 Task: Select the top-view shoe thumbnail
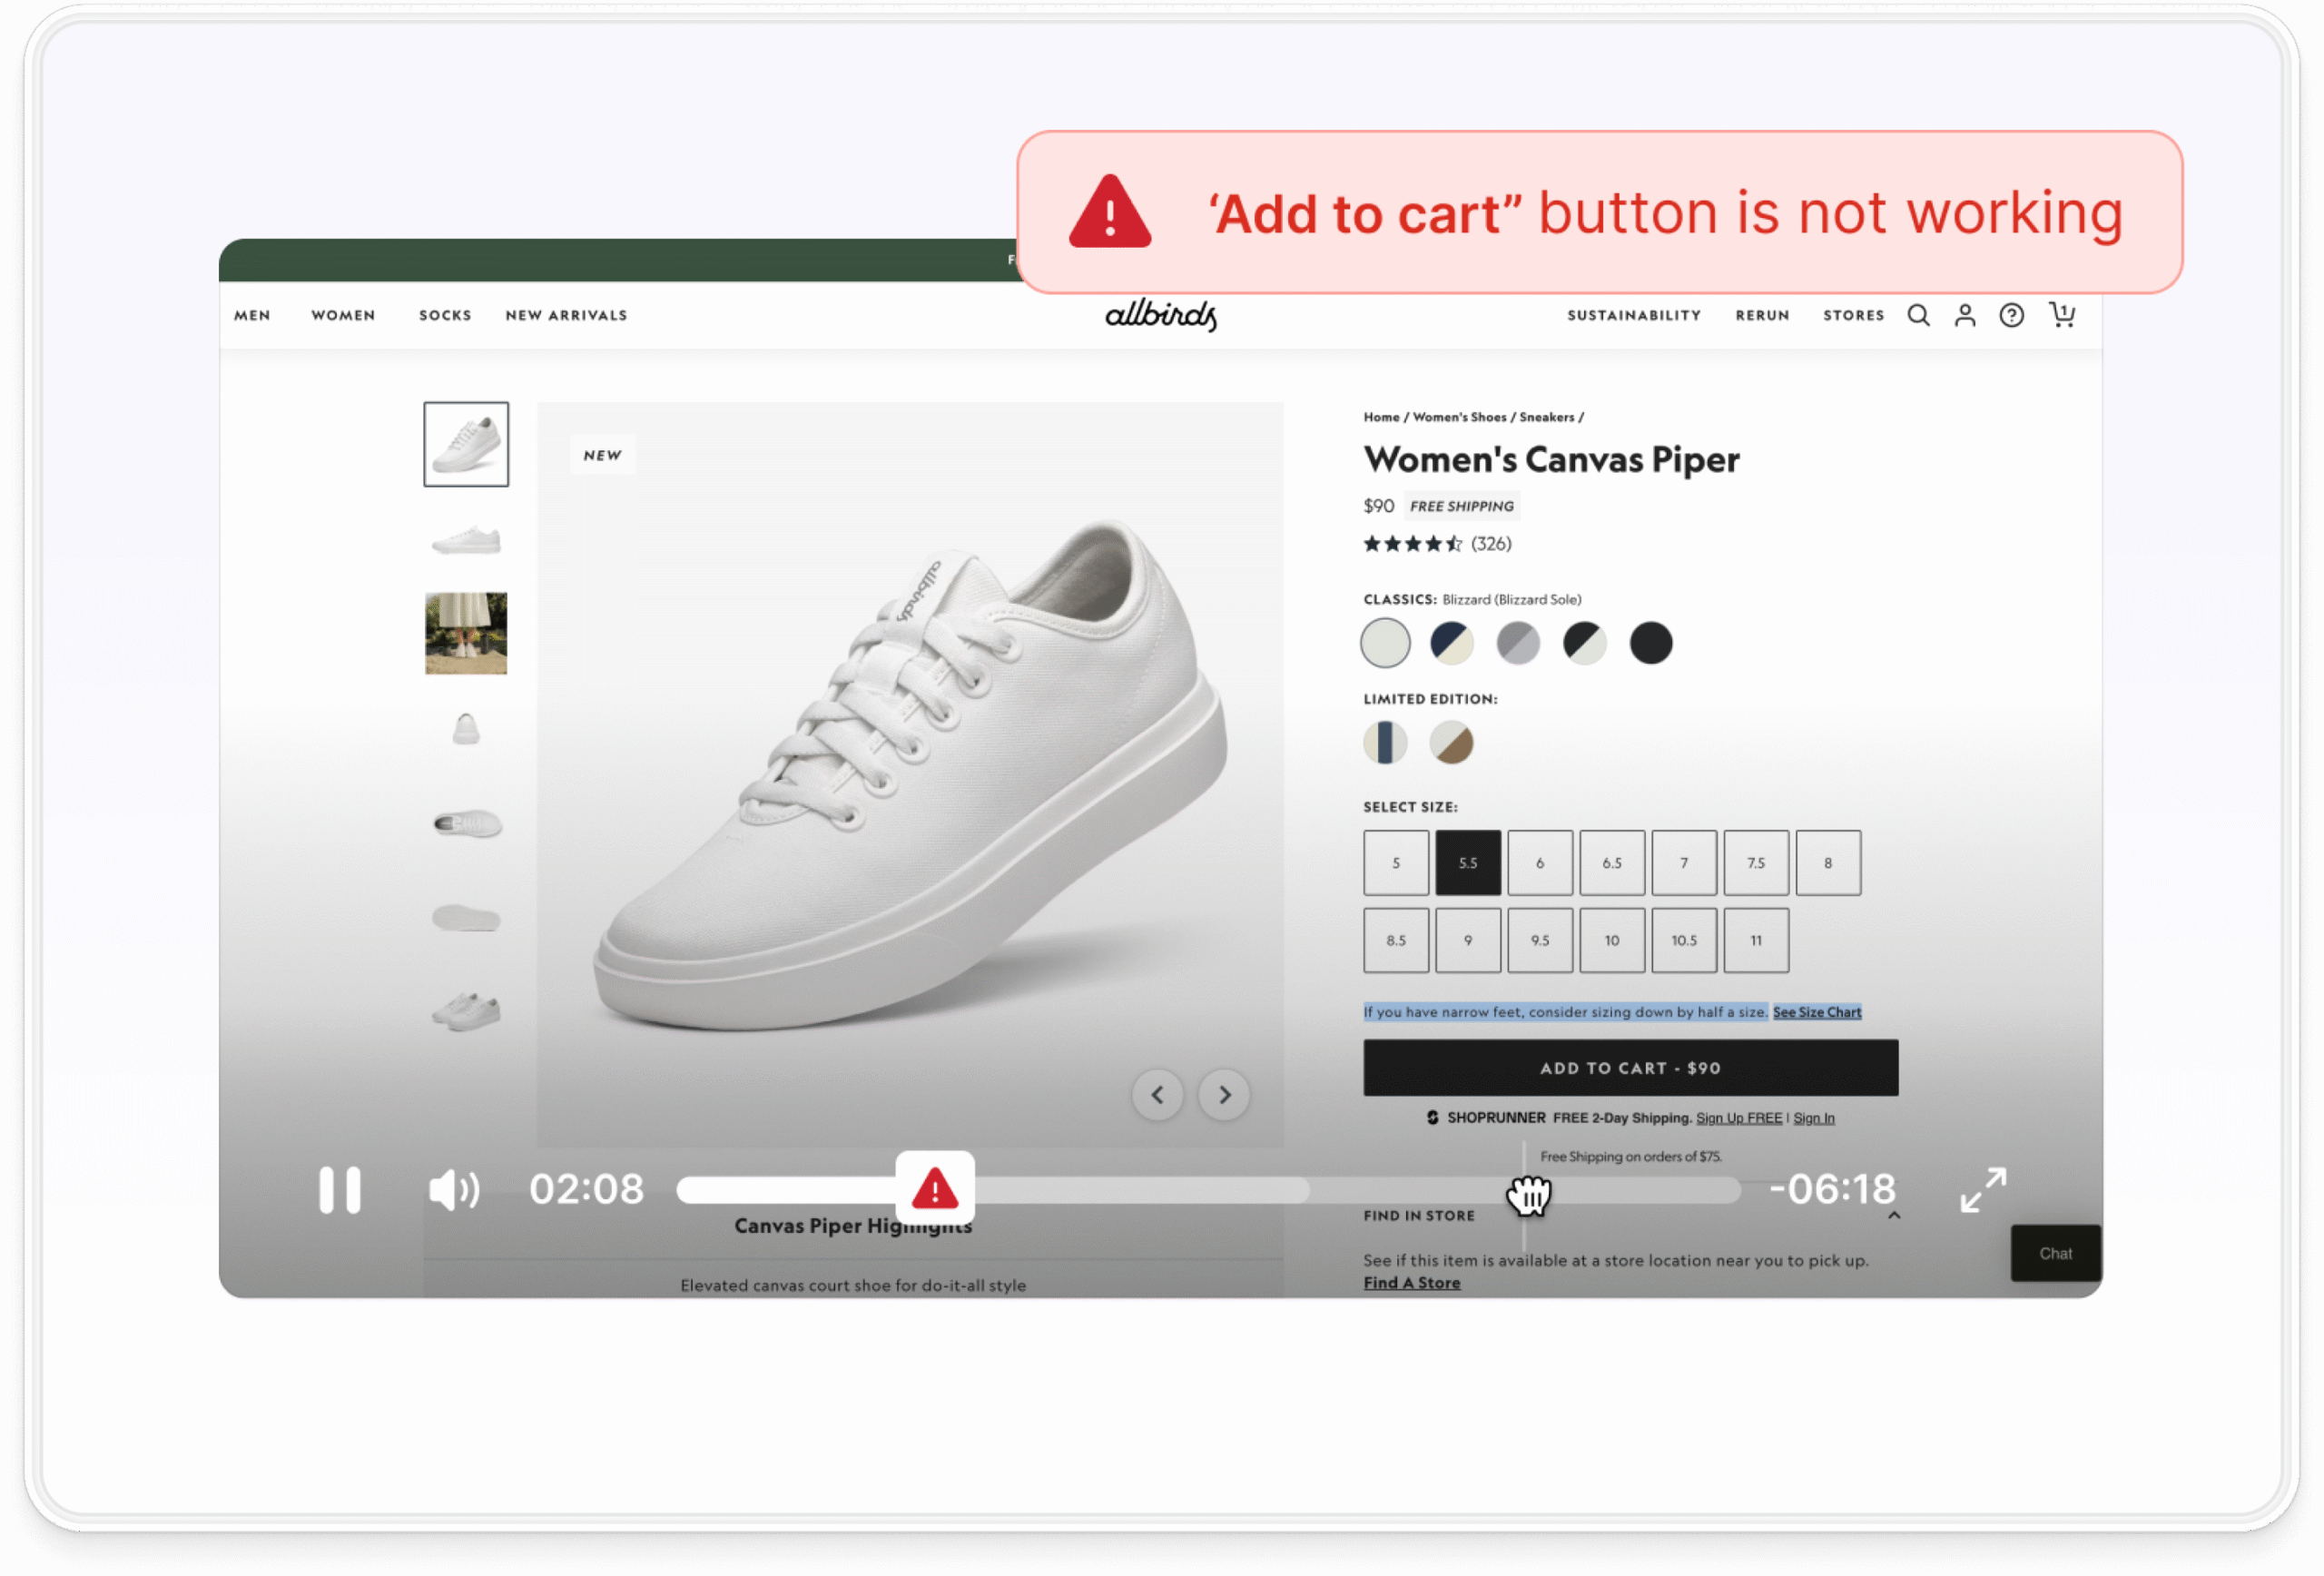tap(466, 823)
